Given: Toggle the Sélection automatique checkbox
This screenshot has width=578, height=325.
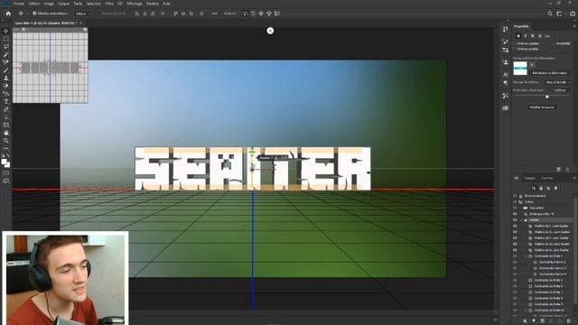Looking at the screenshot, I should pyautogui.click(x=34, y=14).
